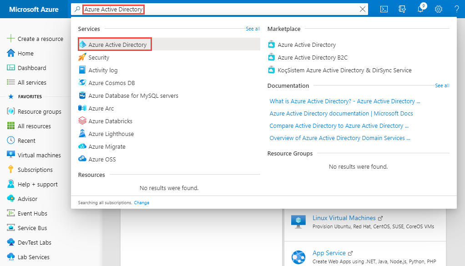Open Advisor from the left sidebar
465x266 pixels.
(x=26, y=199)
